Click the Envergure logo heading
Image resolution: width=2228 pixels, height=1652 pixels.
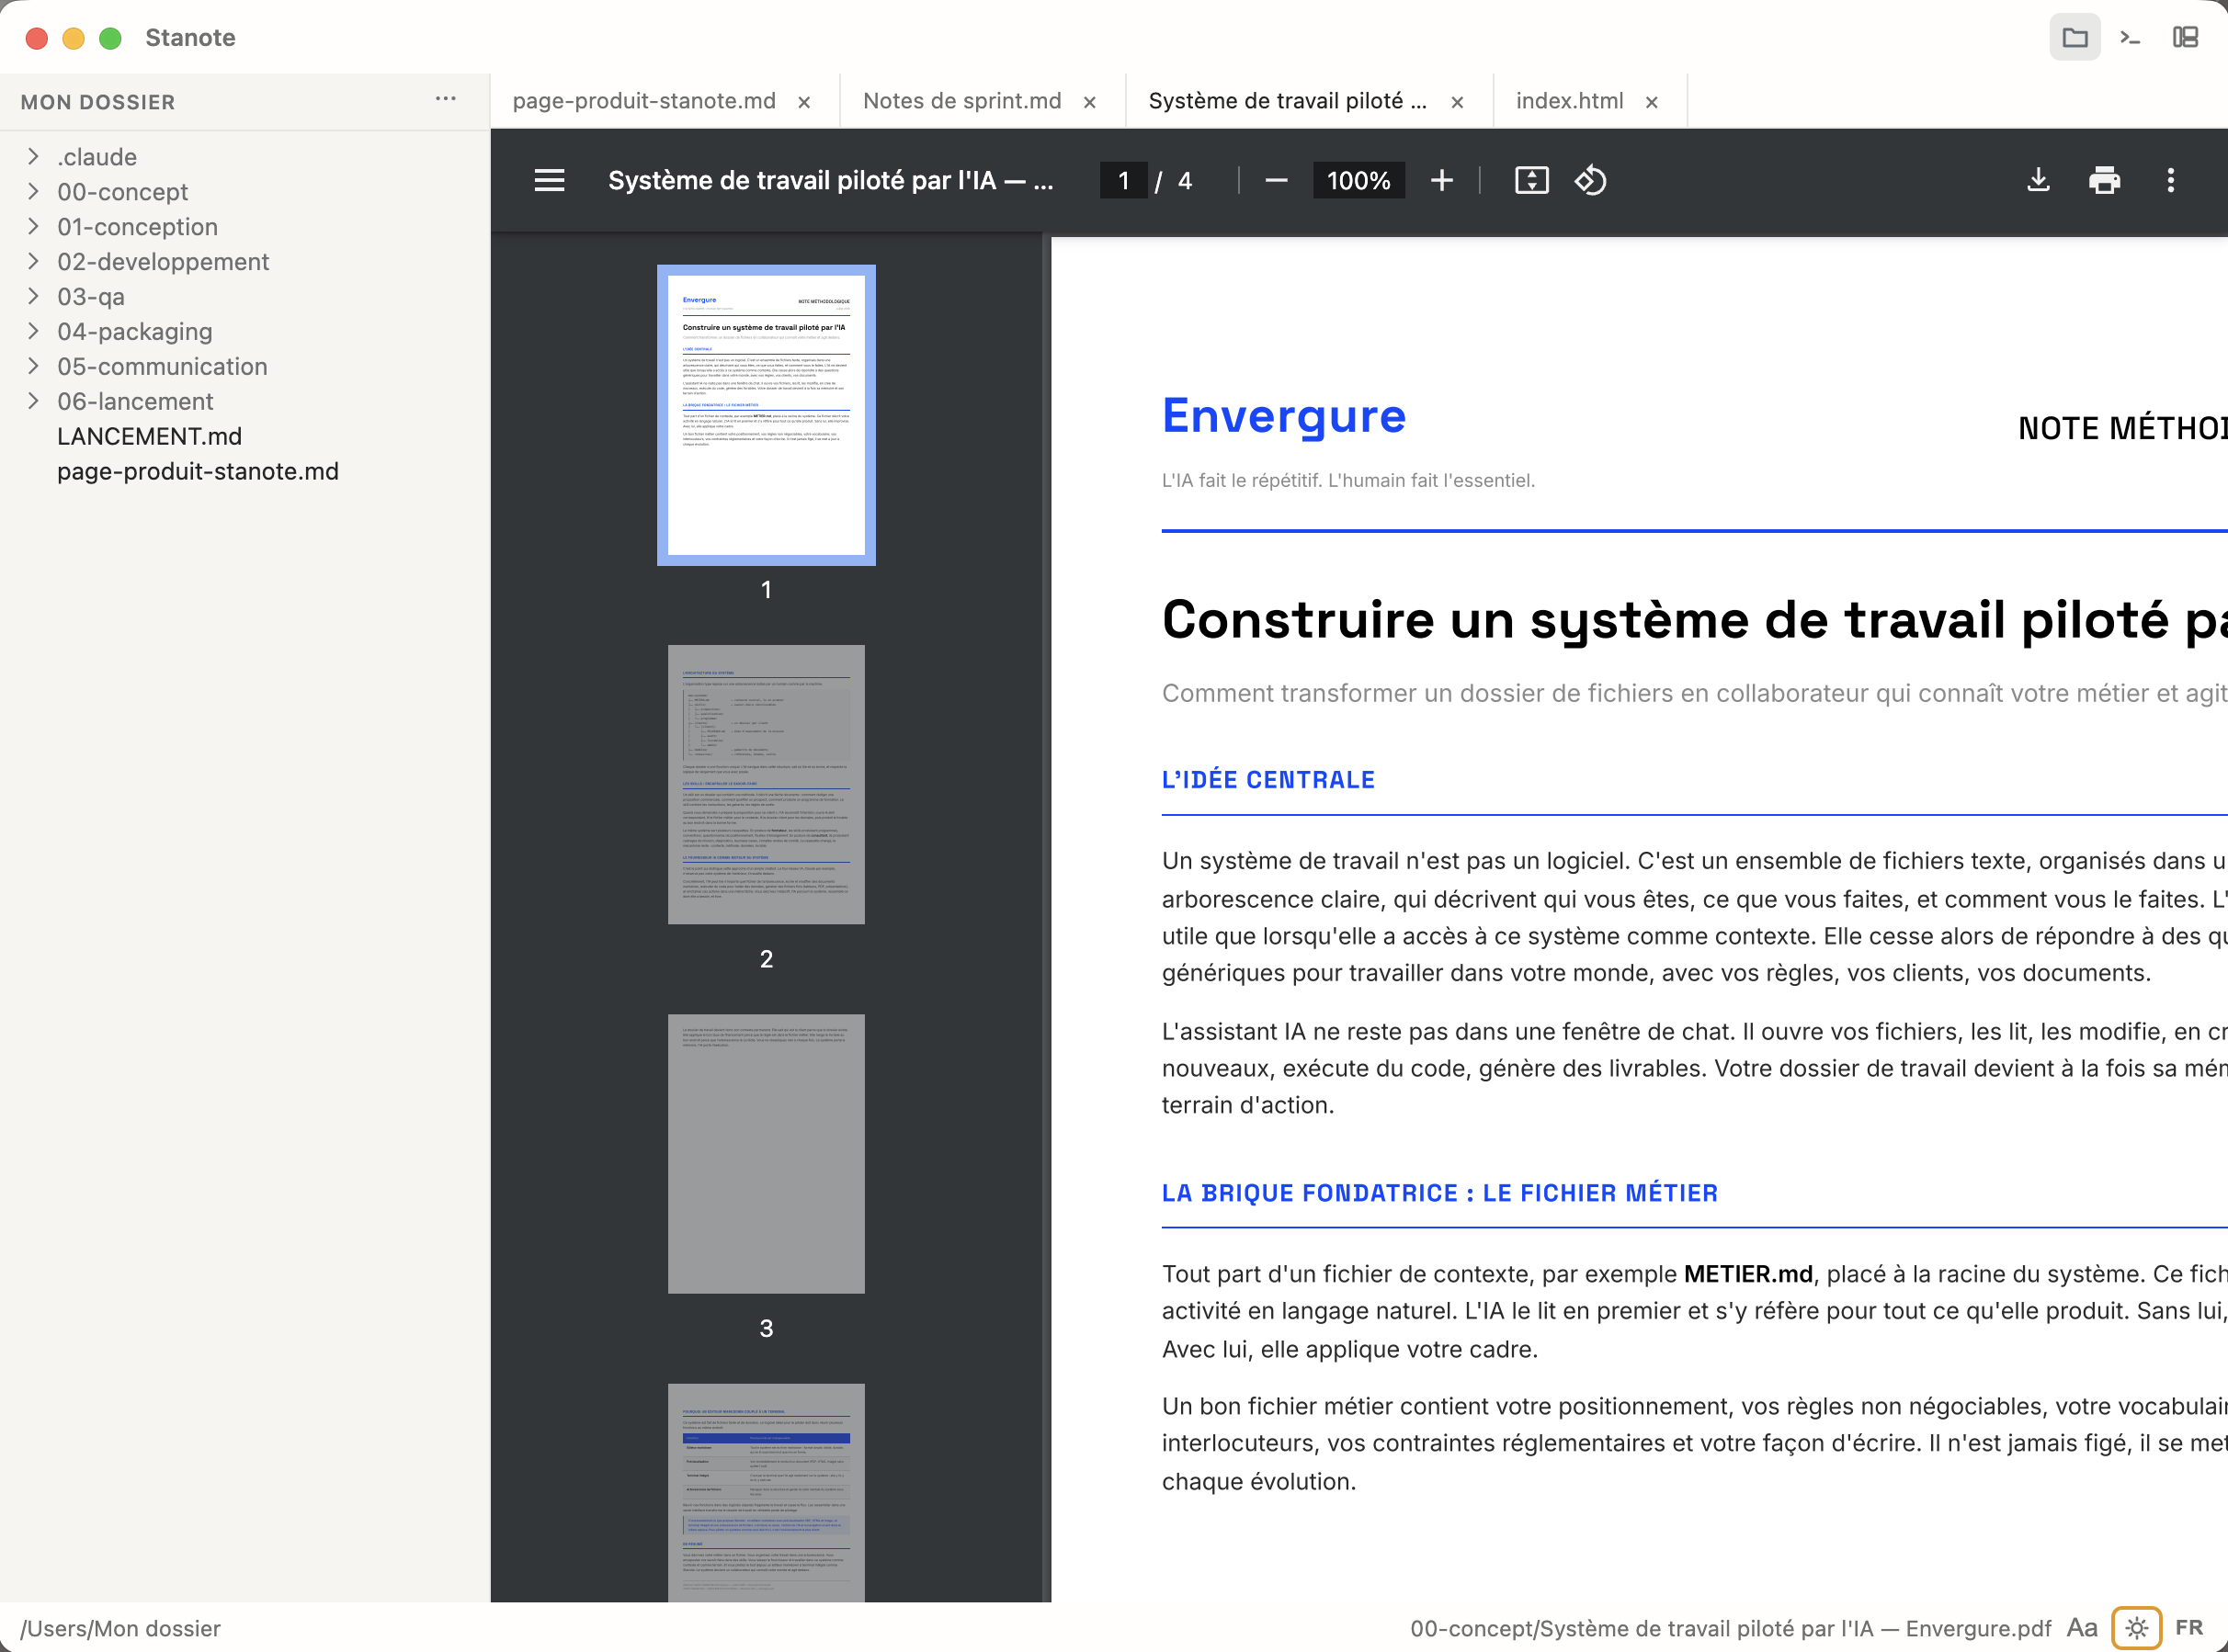(x=1283, y=416)
